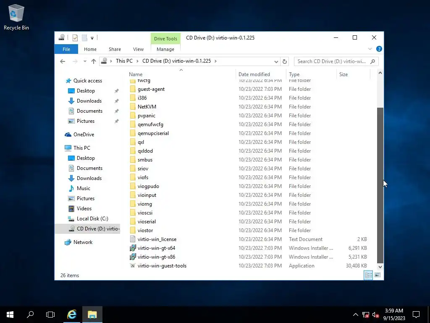
Task: Open Customize Quick Access Toolbar dropdown
Action: click(92, 38)
